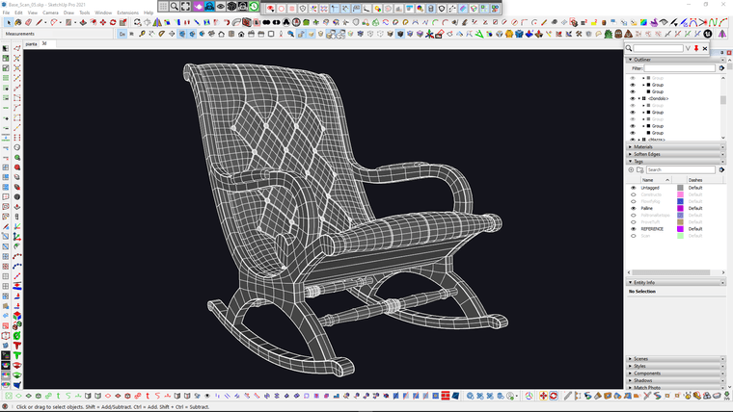Hide the Untagged tag with eye icon
The image size is (733, 412).
pyautogui.click(x=634, y=188)
